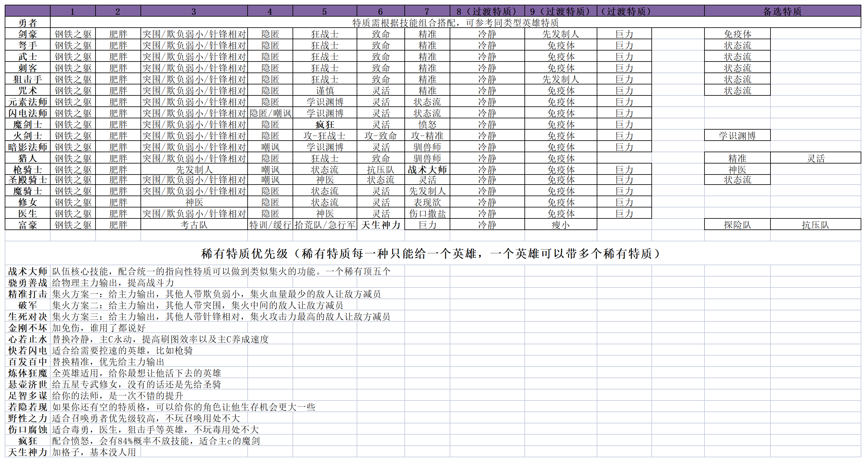Select the 瘦小 cell in 富豪 row
The width and height of the screenshot is (866, 462).
pyautogui.click(x=561, y=225)
